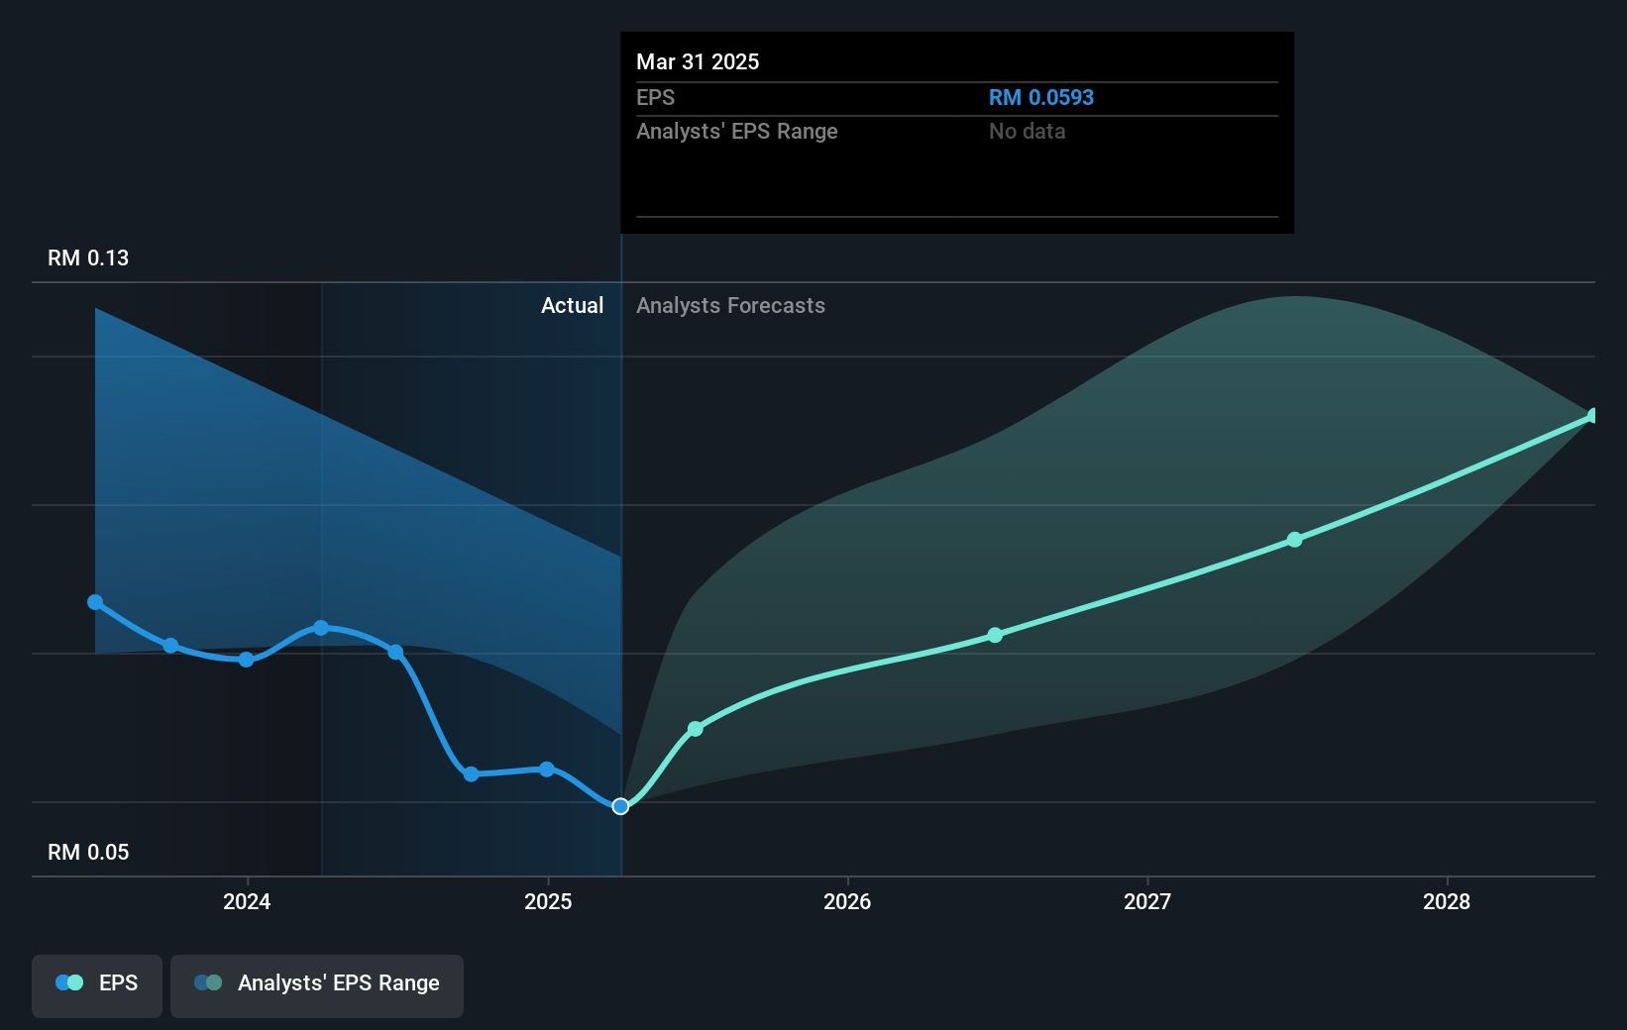Switch to the Actual section of the chart
1627x1030 pixels.
(573, 305)
